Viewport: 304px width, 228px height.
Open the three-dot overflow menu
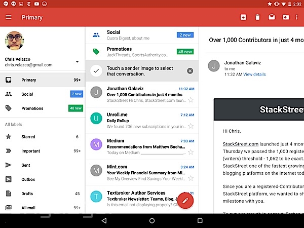[x=296, y=17]
